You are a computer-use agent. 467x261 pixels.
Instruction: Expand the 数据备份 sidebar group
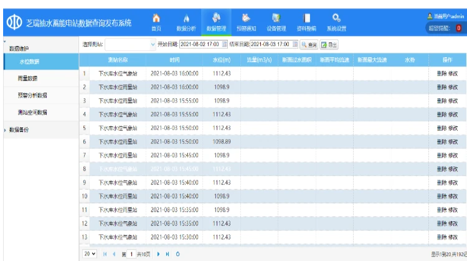pyautogui.click(x=5, y=130)
